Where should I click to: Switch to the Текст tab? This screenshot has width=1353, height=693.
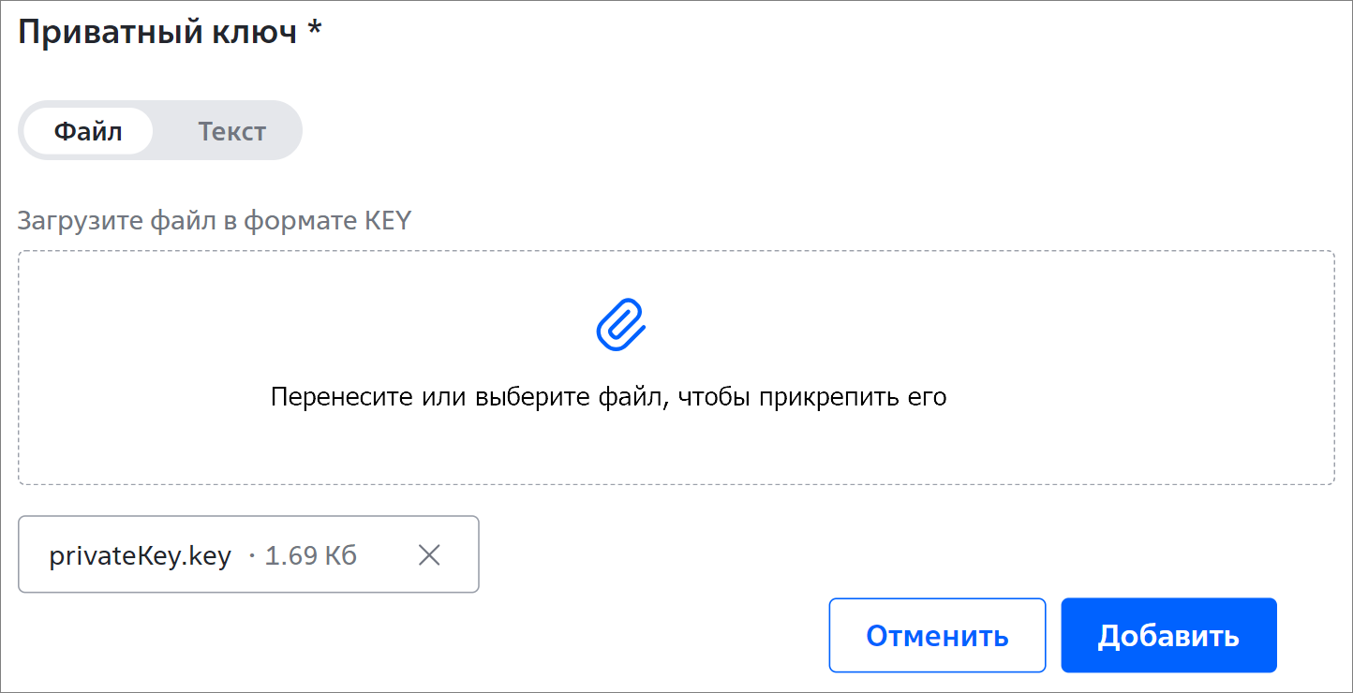[231, 131]
